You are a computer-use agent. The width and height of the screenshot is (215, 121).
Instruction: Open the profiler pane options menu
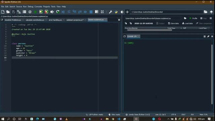point(211,18)
